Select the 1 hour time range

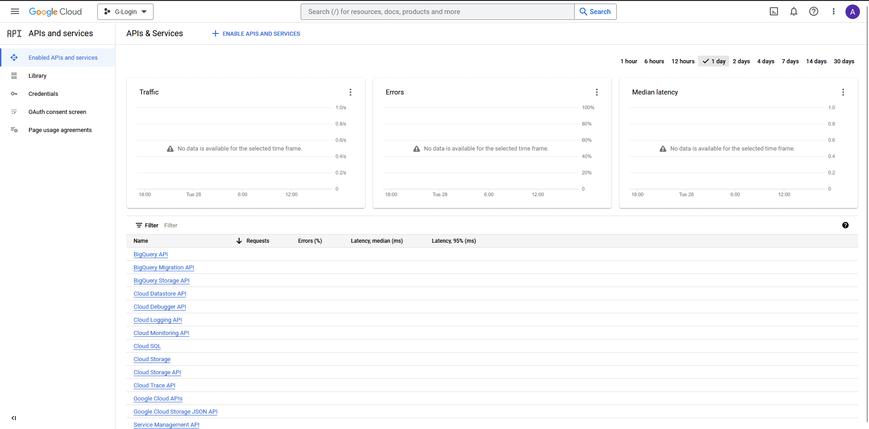pyautogui.click(x=629, y=61)
